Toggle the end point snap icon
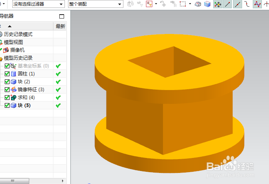Screen dimensions: 269x184 pyautogui.click(x=227, y=4)
